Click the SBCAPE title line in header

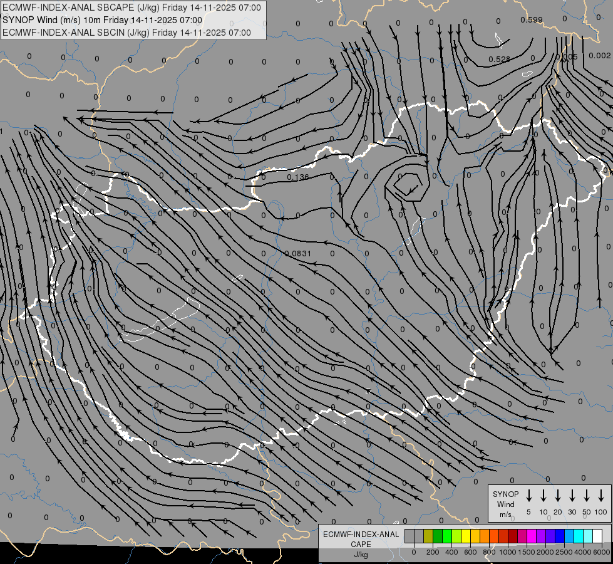point(131,8)
